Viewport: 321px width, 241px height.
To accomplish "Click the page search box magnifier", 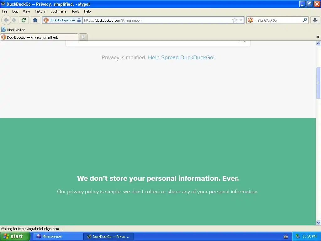I will (x=243, y=41).
